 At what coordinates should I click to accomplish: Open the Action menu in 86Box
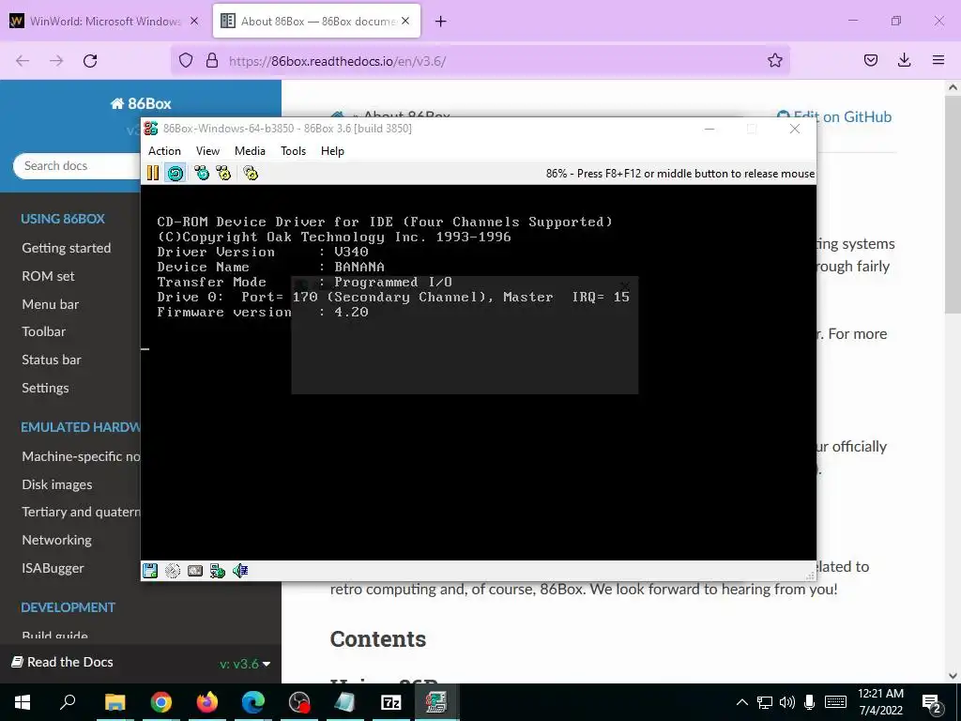click(164, 151)
